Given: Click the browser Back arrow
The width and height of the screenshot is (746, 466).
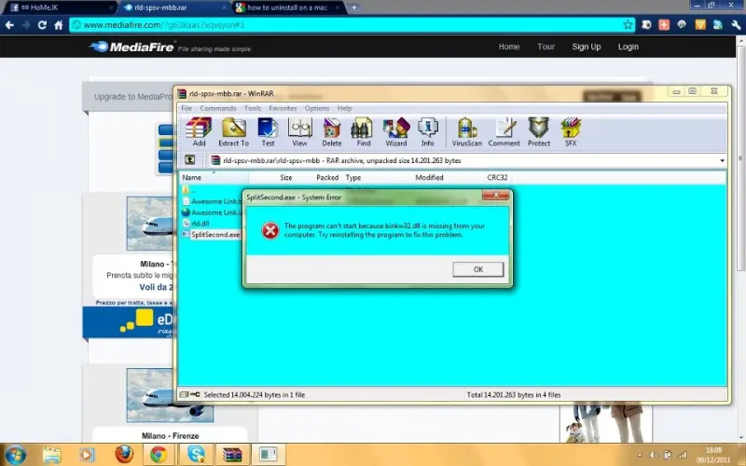Looking at the screenshot, I should coord(9,25).
